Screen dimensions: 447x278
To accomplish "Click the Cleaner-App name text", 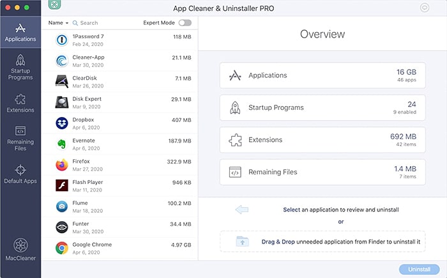I will coord(88,58).
